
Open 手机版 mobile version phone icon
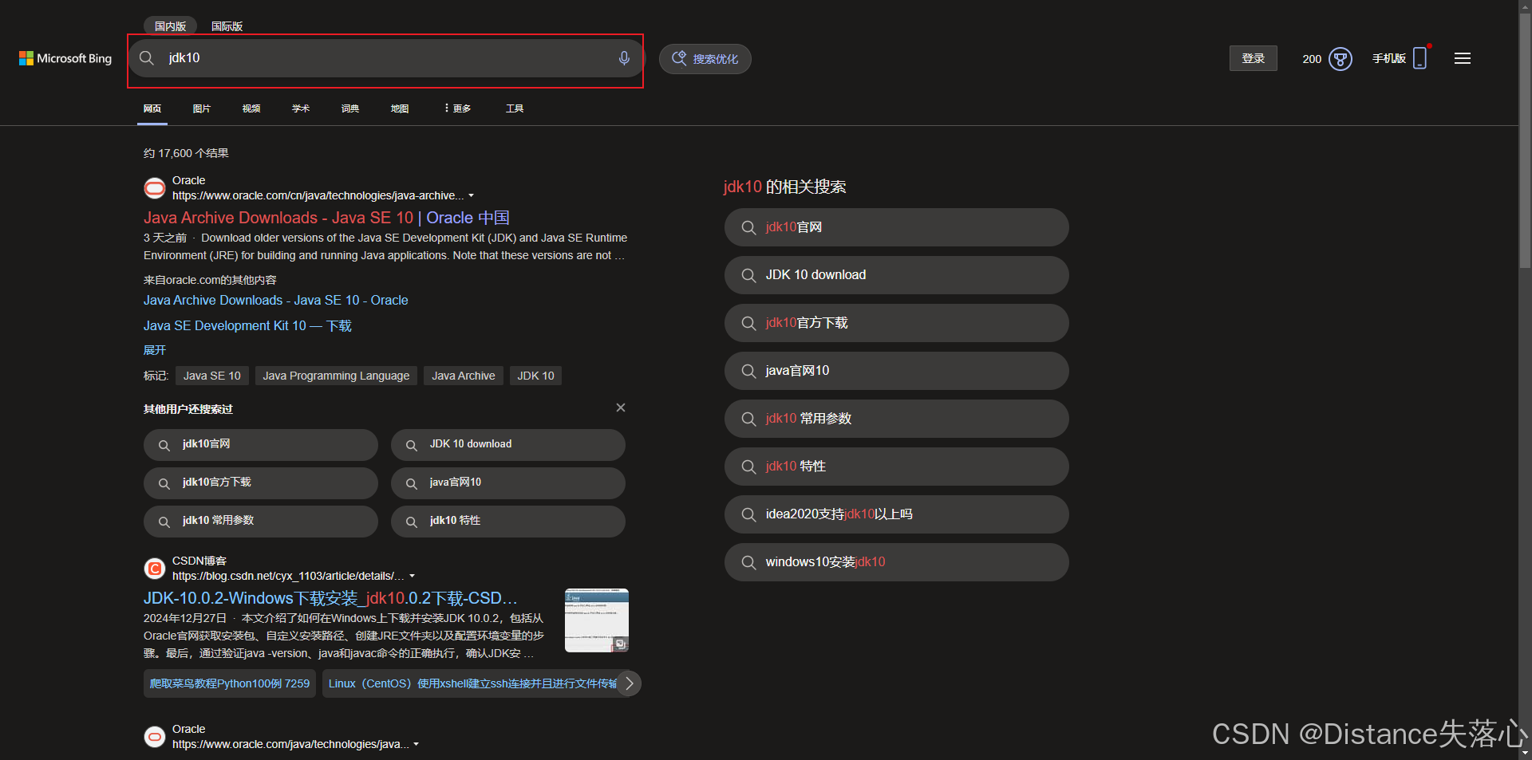1419,58
